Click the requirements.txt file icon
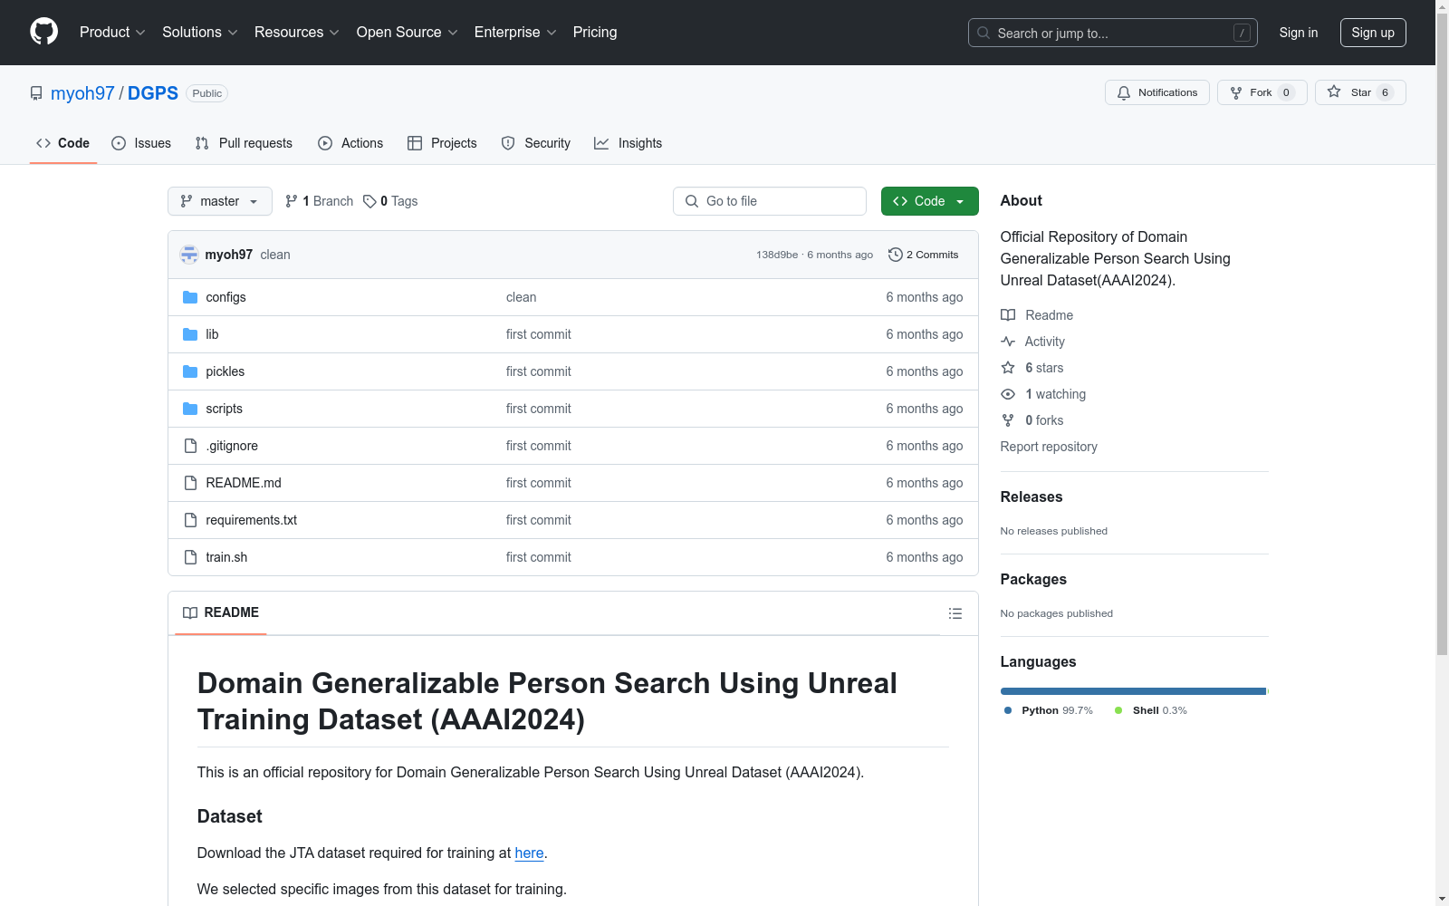This screenshot has width=1449, height=906. [x=190, y=520]
